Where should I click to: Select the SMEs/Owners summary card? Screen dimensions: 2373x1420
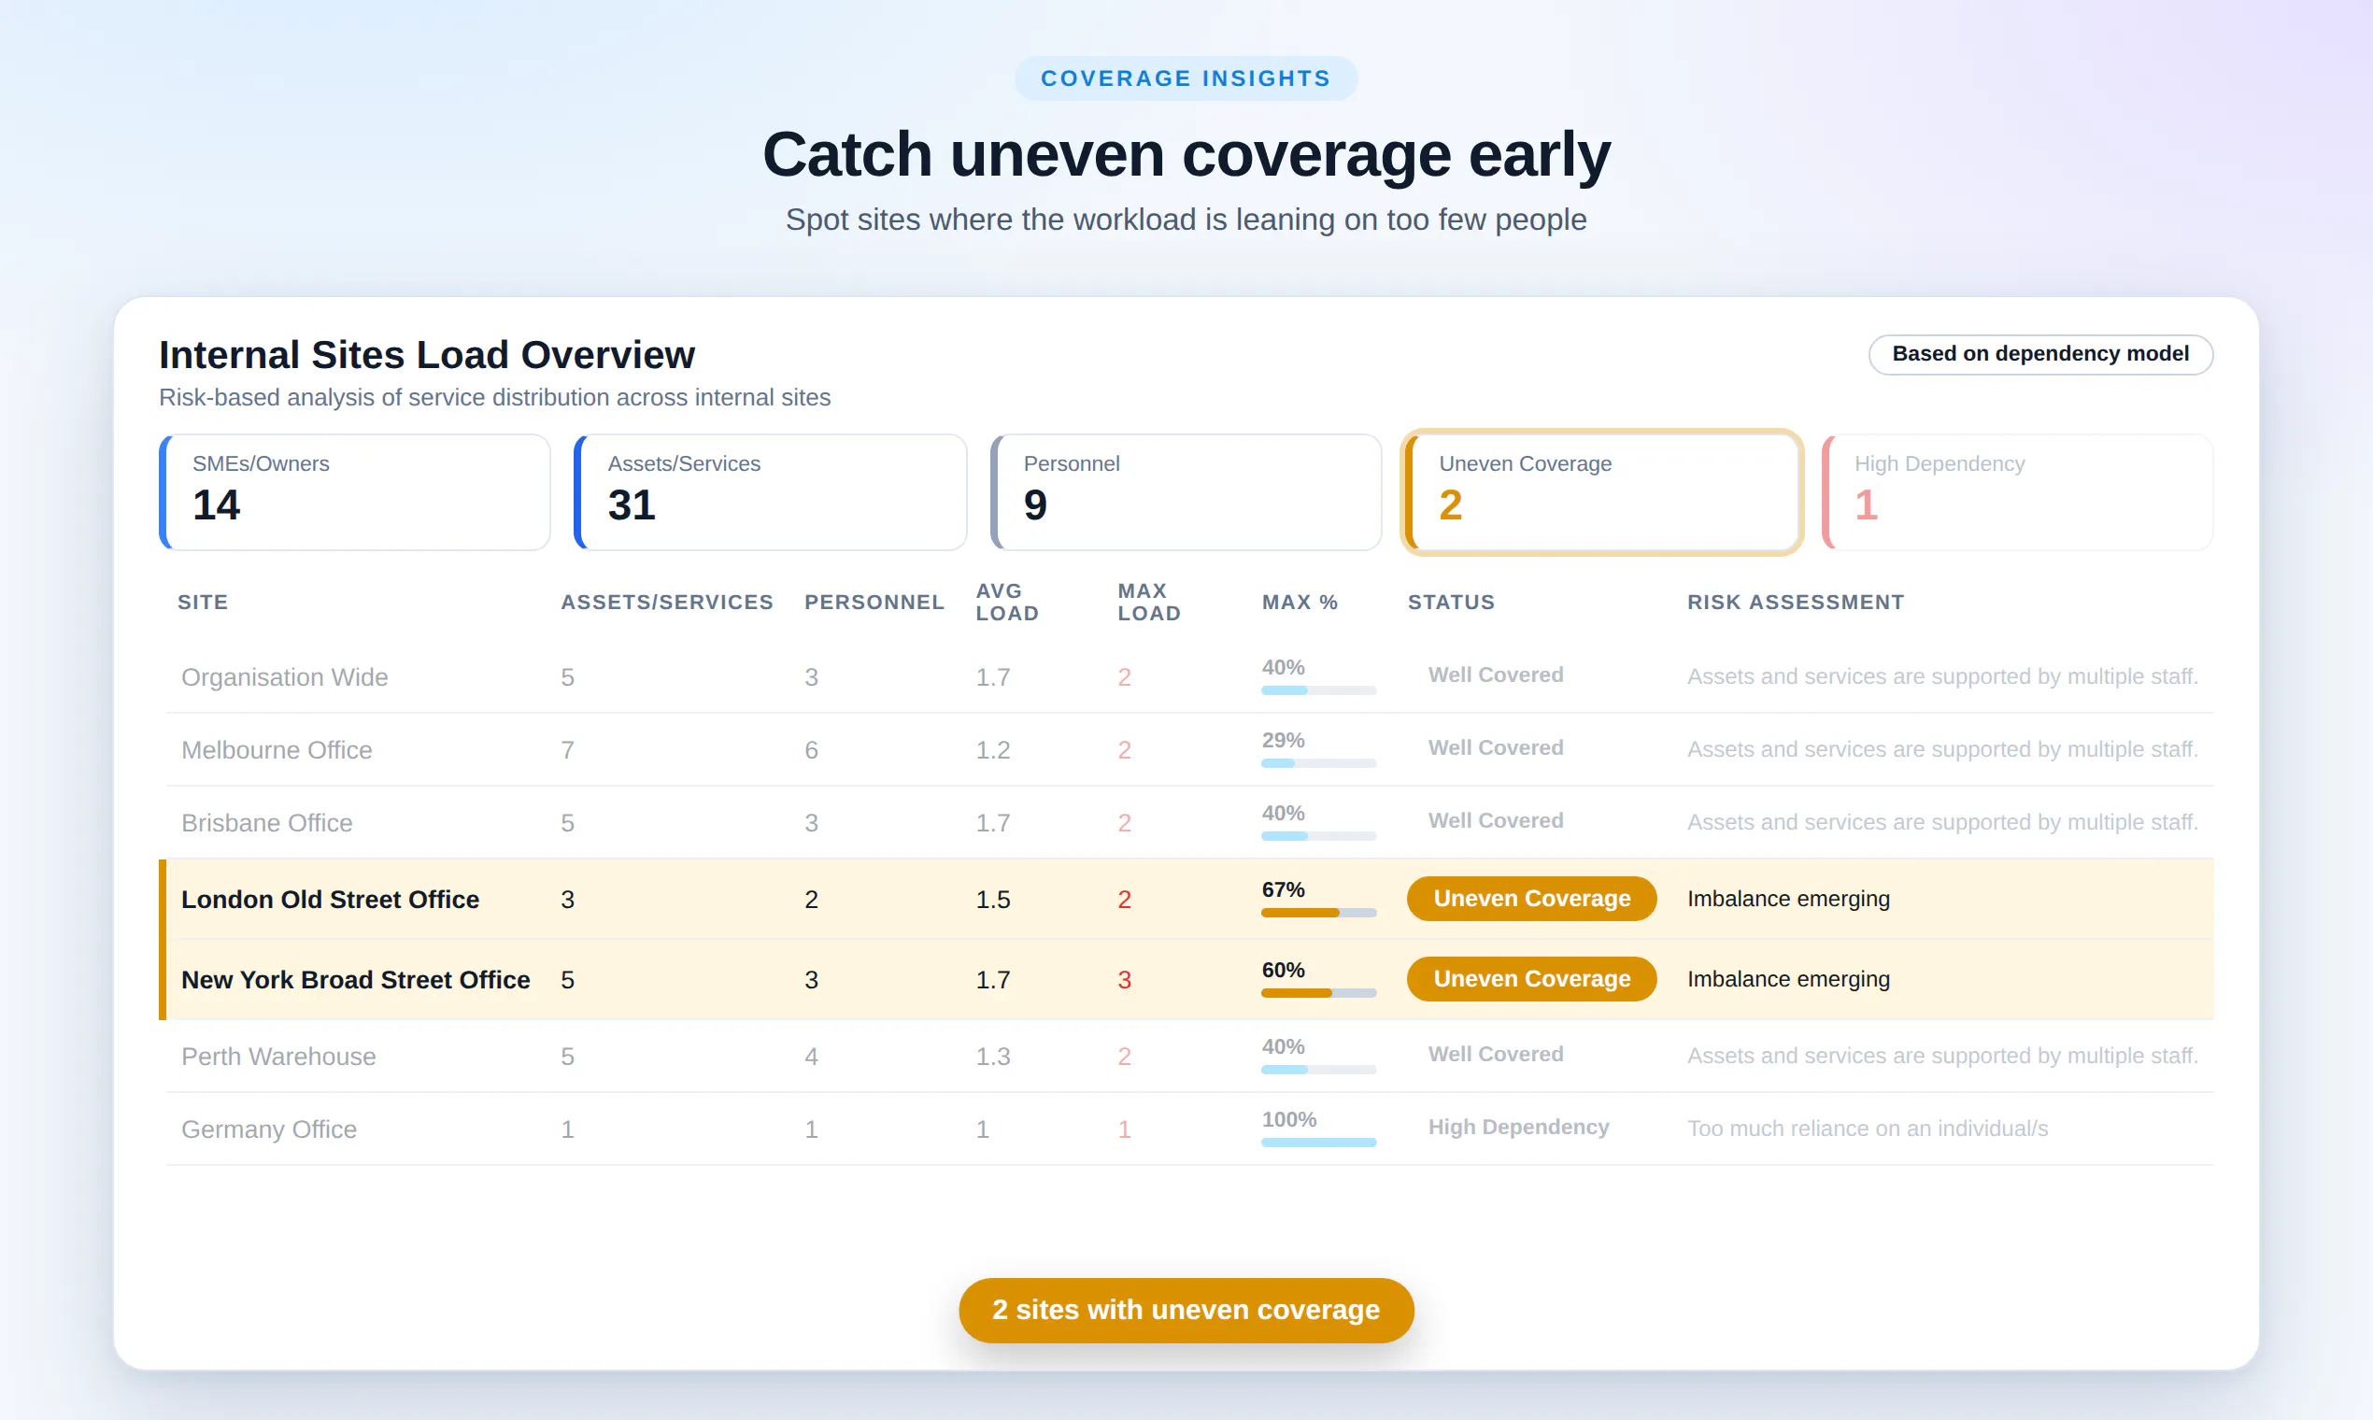(x=355, y=491)
